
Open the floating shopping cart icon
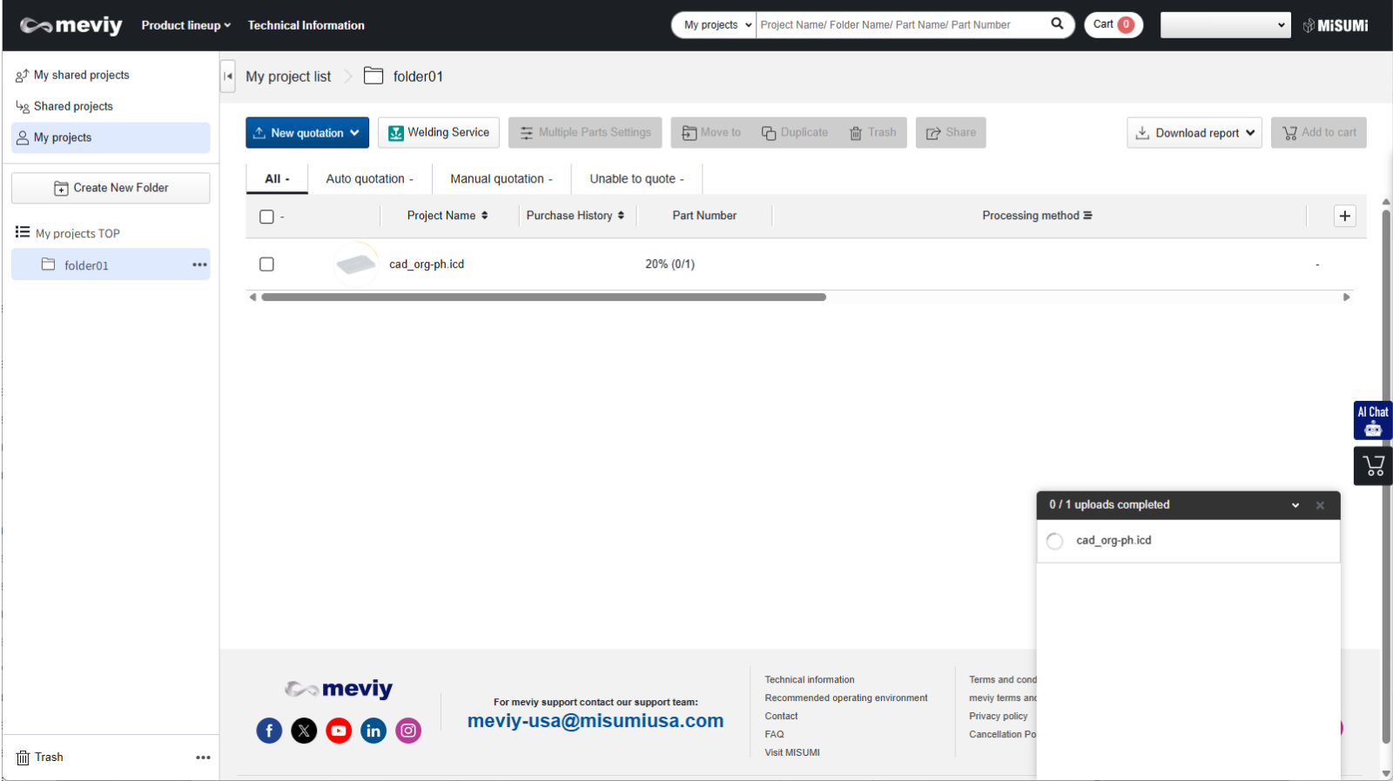1373,466
